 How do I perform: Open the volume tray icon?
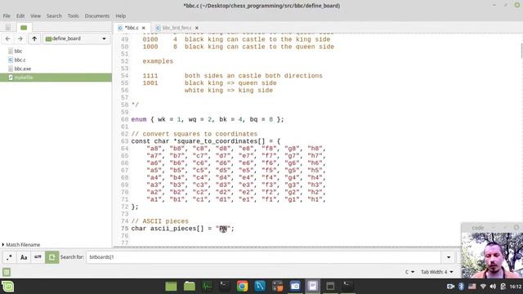pos(493,287)
